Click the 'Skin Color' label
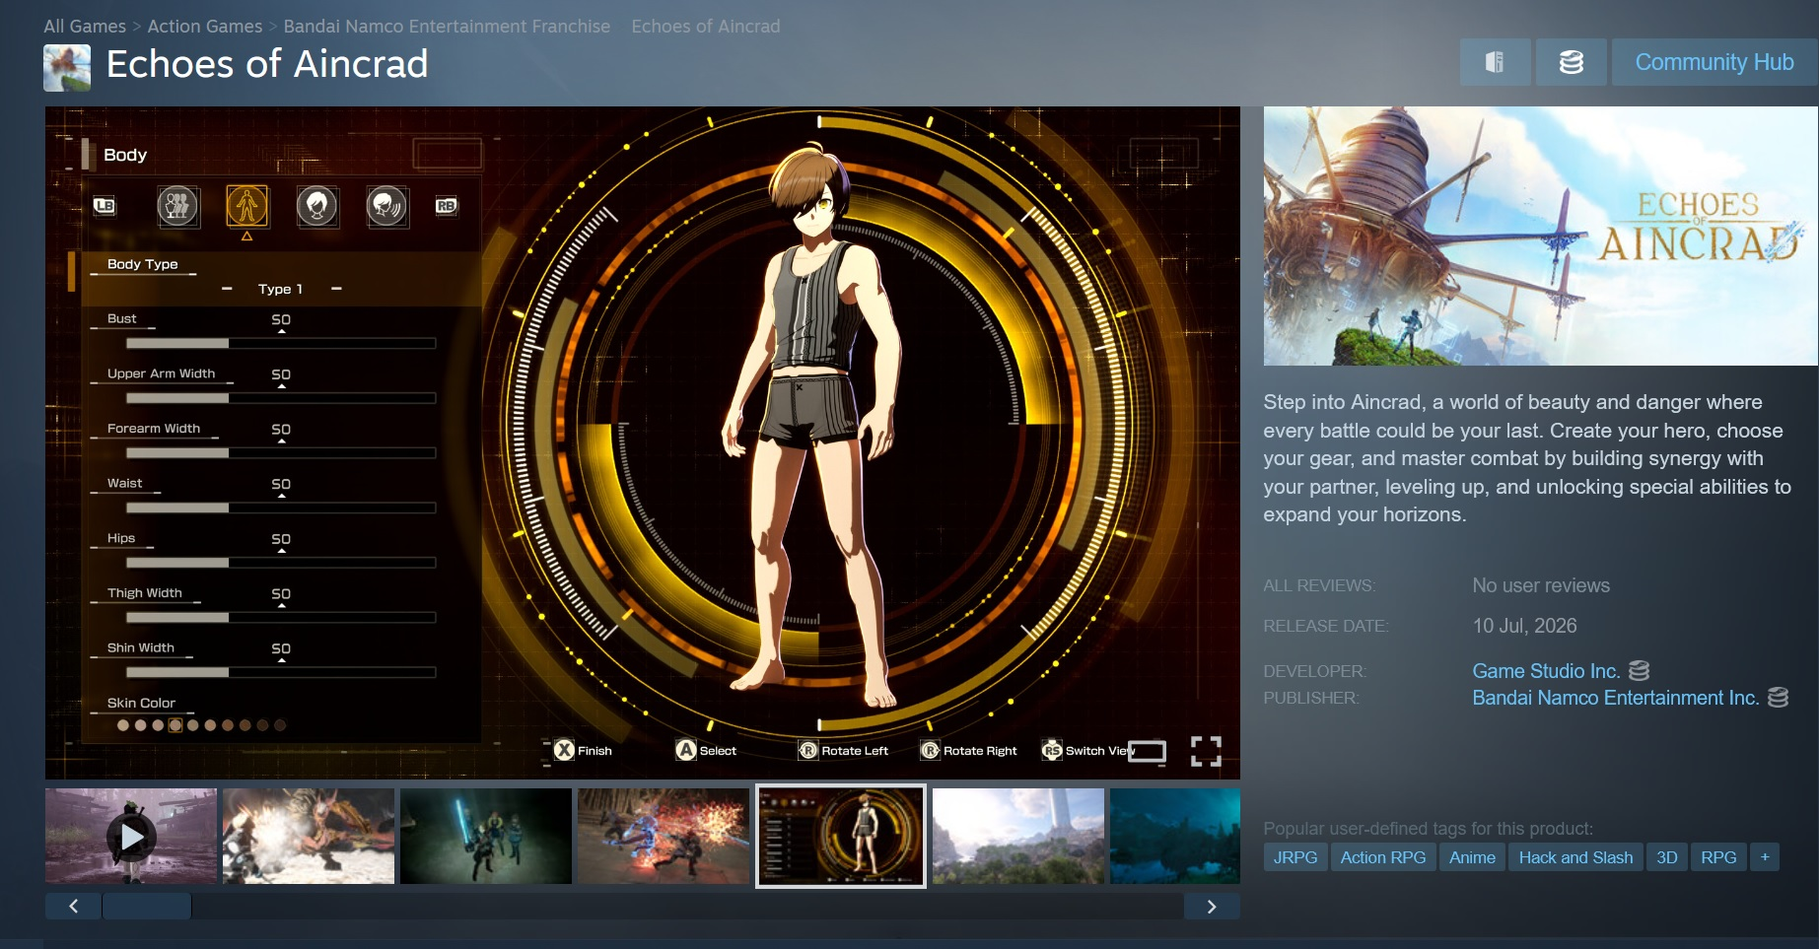Screen dimensions: 1819x949 (141, 703)
